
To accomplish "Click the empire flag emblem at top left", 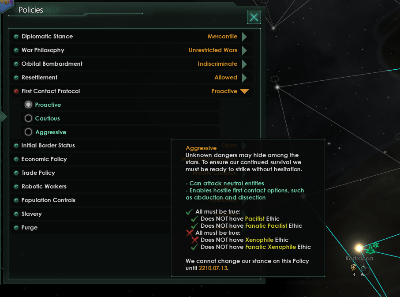I will (6, 5).
